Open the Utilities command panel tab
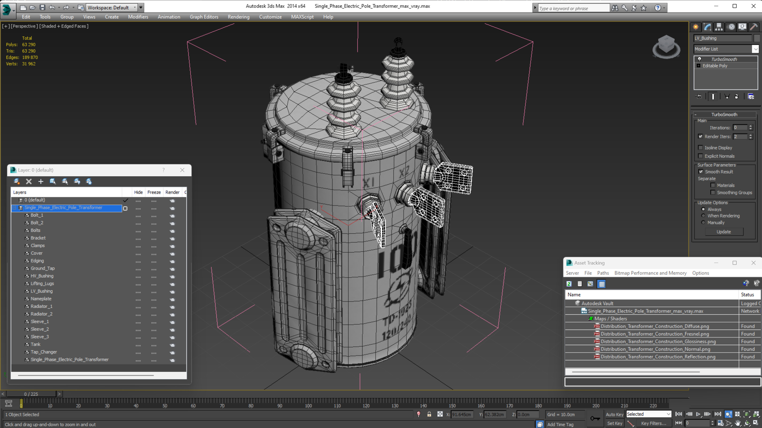 (754, 27)
